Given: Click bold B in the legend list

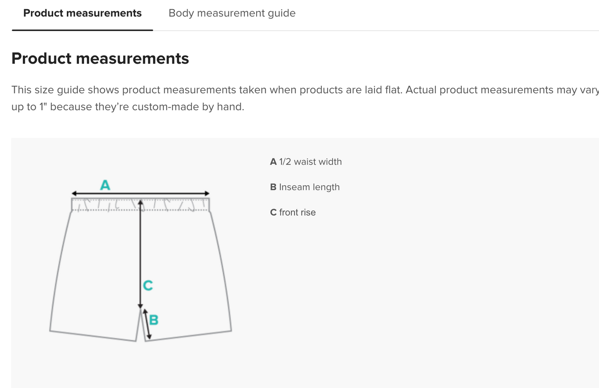Looking at the screenshot, I should (x=273, y=187).
